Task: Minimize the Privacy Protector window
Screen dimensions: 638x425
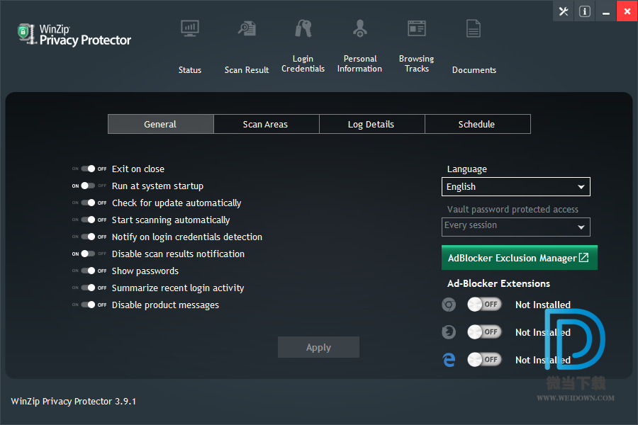Action: (606, 11)
